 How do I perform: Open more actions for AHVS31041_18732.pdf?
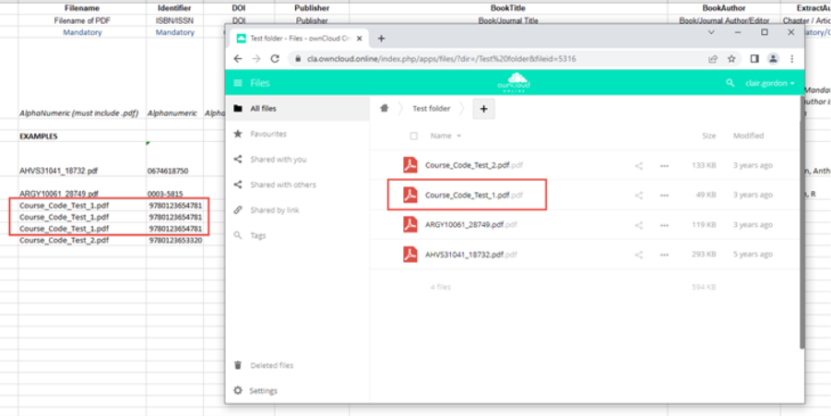point(664,255)
